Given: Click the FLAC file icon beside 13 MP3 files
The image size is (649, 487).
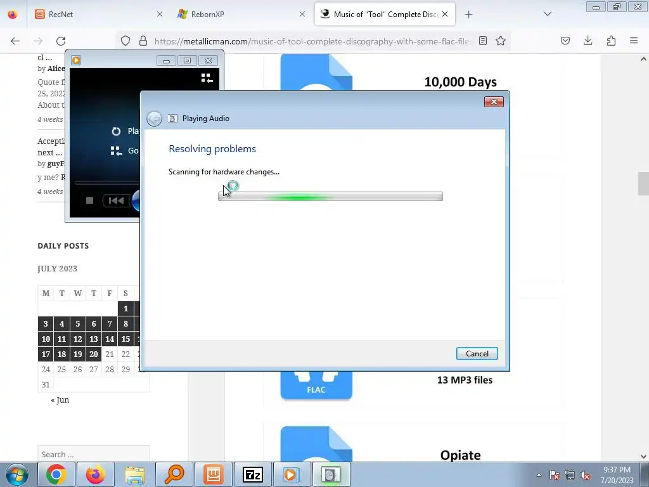Looking at the screenshot, I should click(x=316, y=385).
